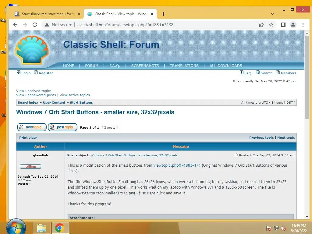
Task: Open the User Content breadcrumb
Action: [54, 102]
